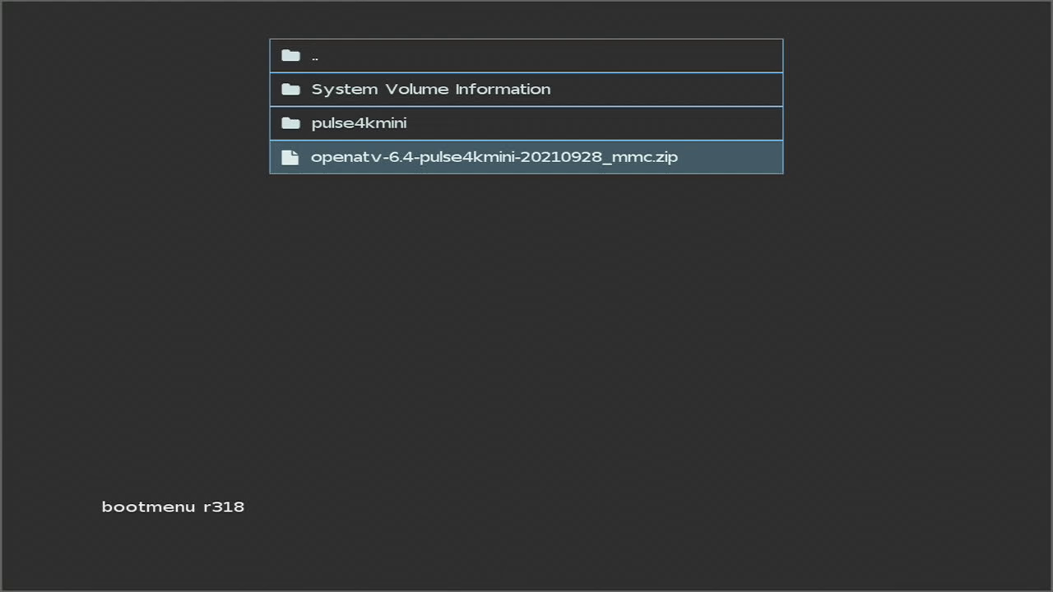Click the '20210928' date in the zip name
Viewport: 1053px width, 592px height.
coord(561,157)
